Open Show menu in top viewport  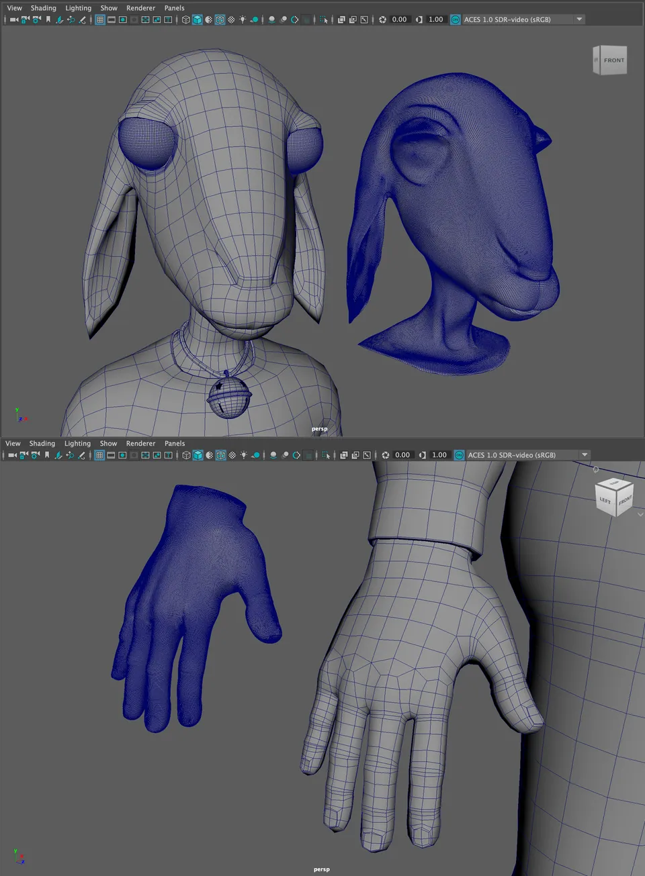109,8
